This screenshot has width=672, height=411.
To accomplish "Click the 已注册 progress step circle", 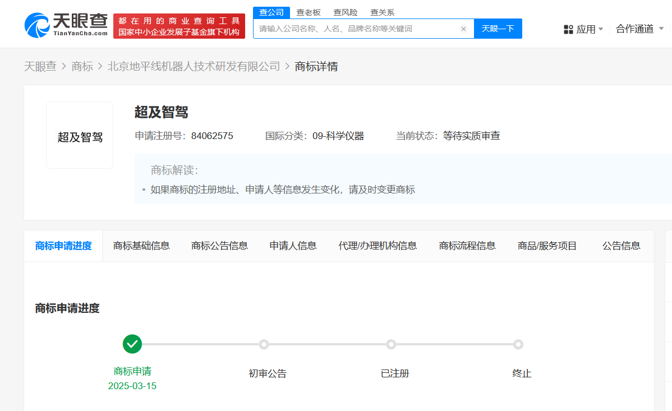I will (x=391, y=344).
